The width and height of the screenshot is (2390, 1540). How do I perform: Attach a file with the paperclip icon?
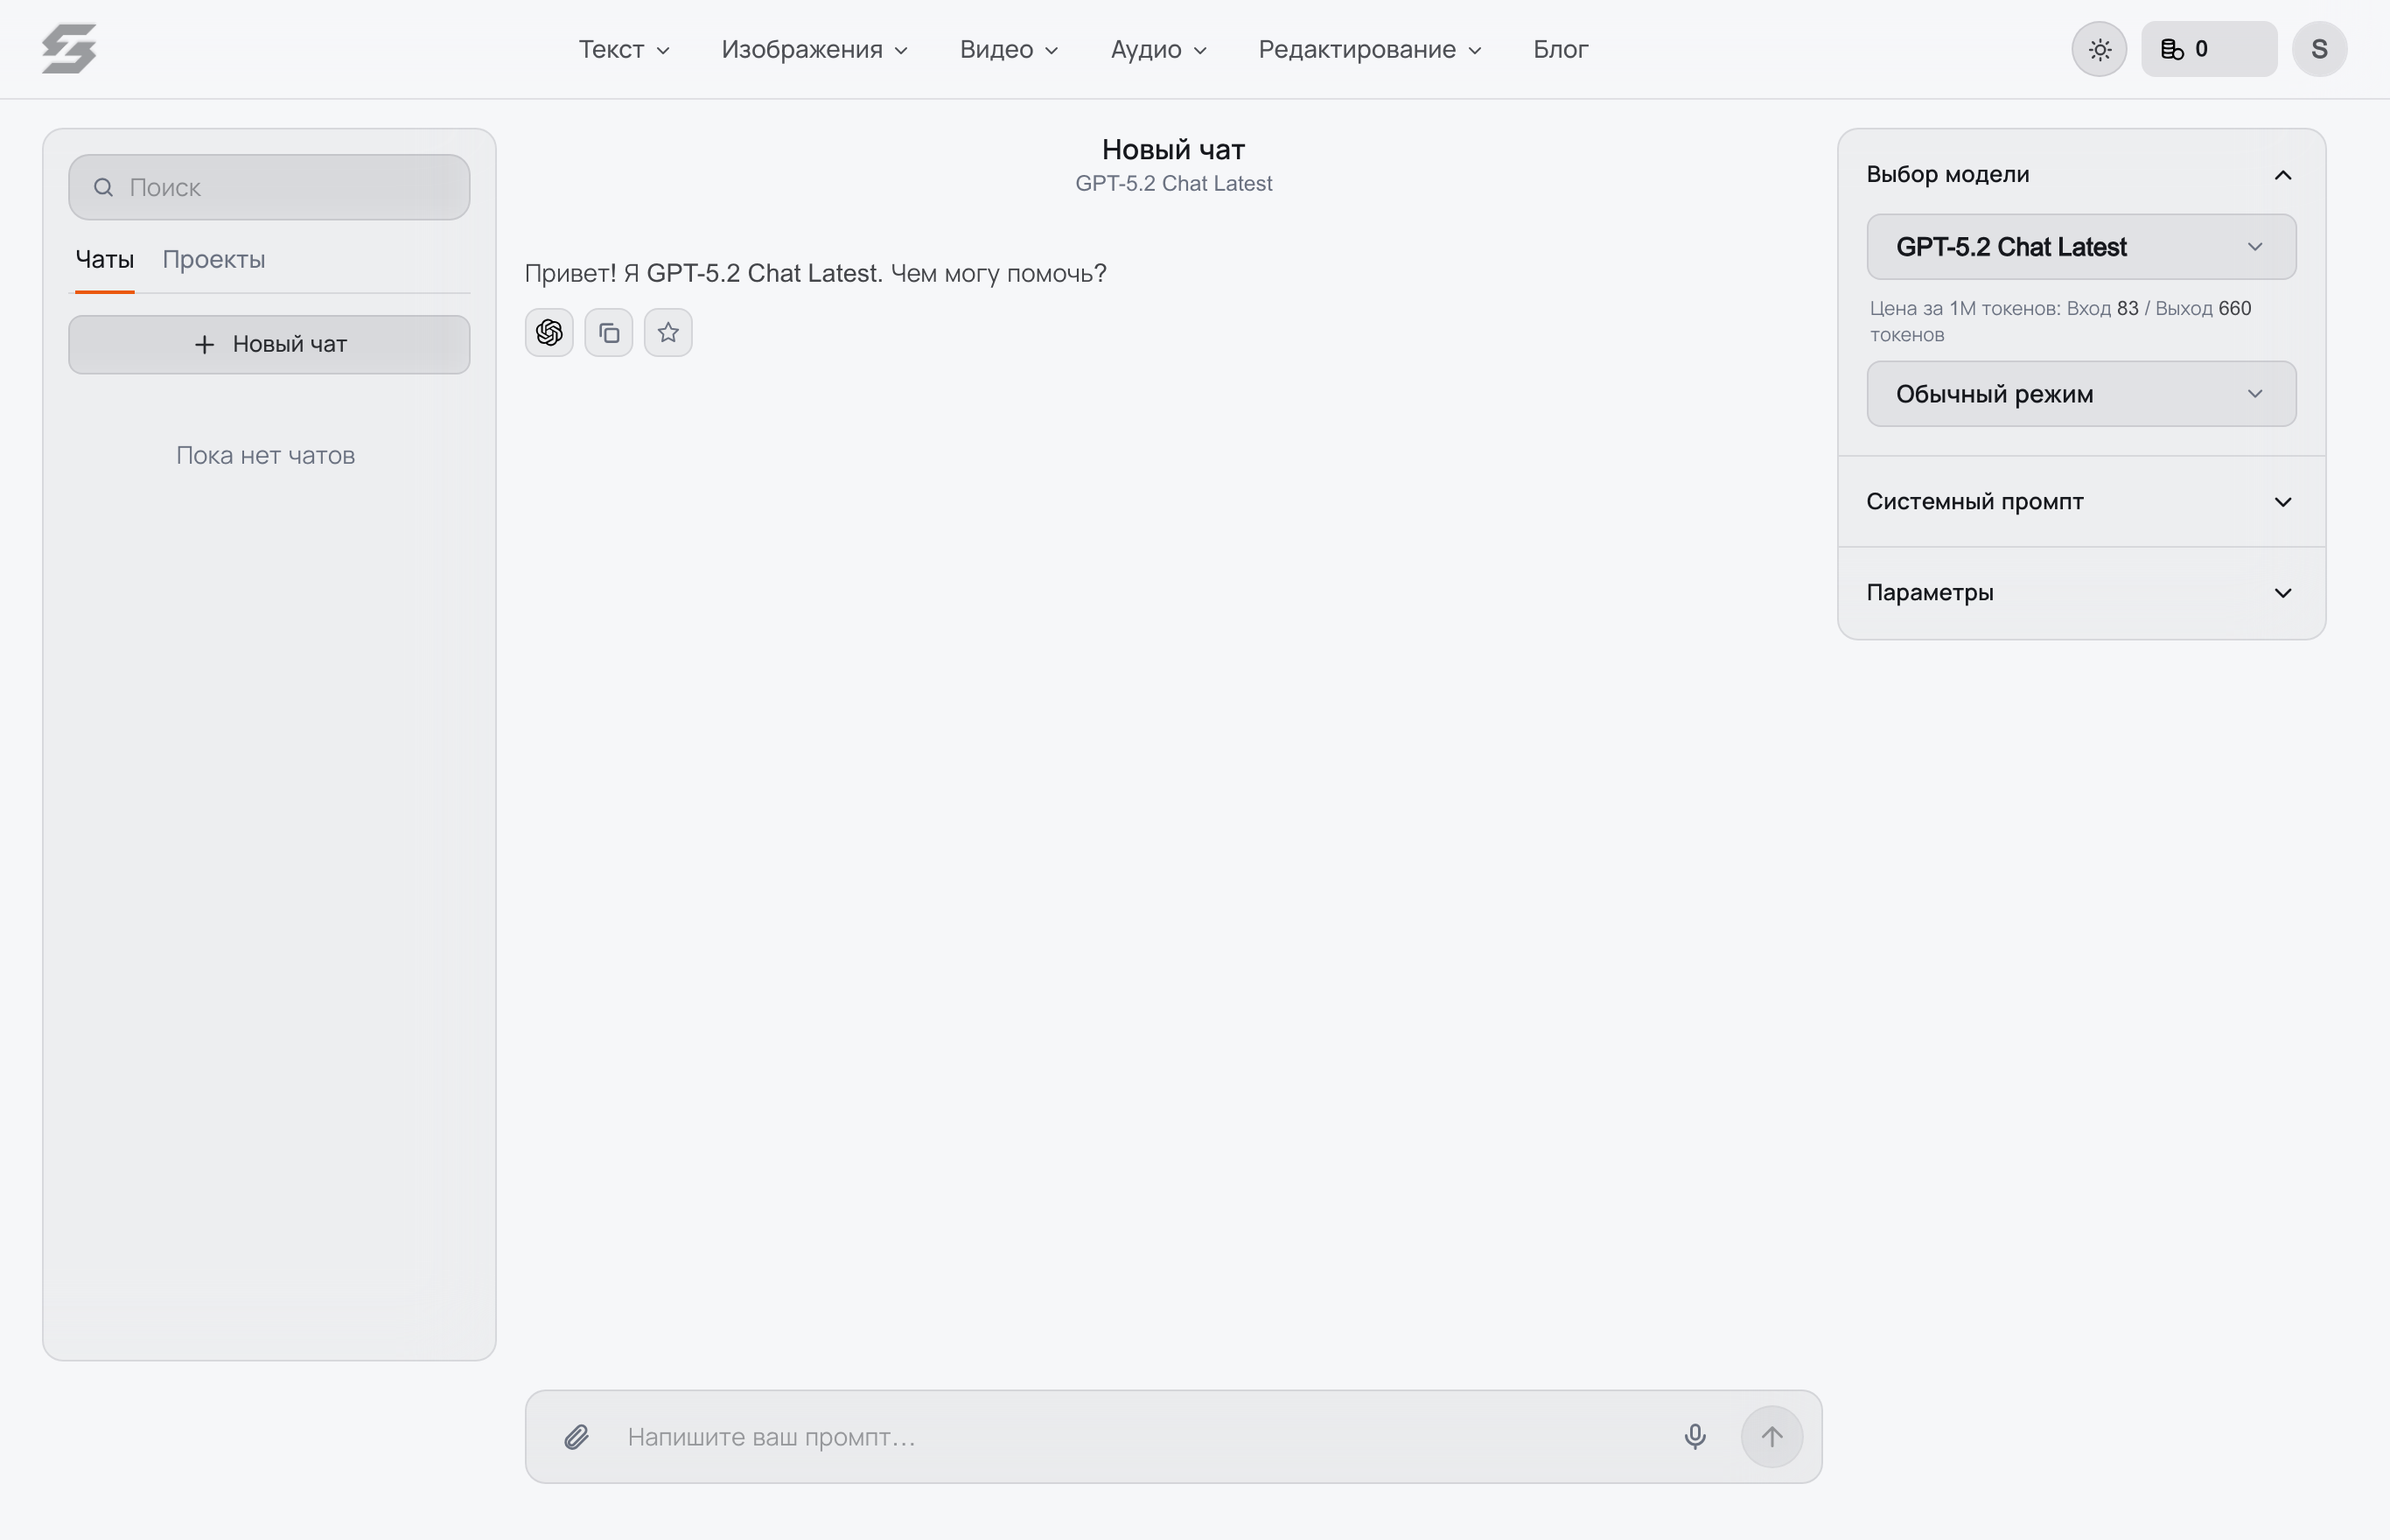(577, 1437)
